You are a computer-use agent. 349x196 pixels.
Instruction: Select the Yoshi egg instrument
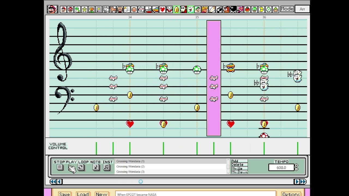point(269,10)
